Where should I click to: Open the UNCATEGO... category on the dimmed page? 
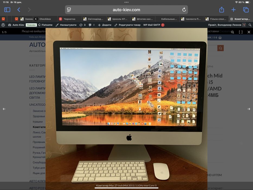37,105
